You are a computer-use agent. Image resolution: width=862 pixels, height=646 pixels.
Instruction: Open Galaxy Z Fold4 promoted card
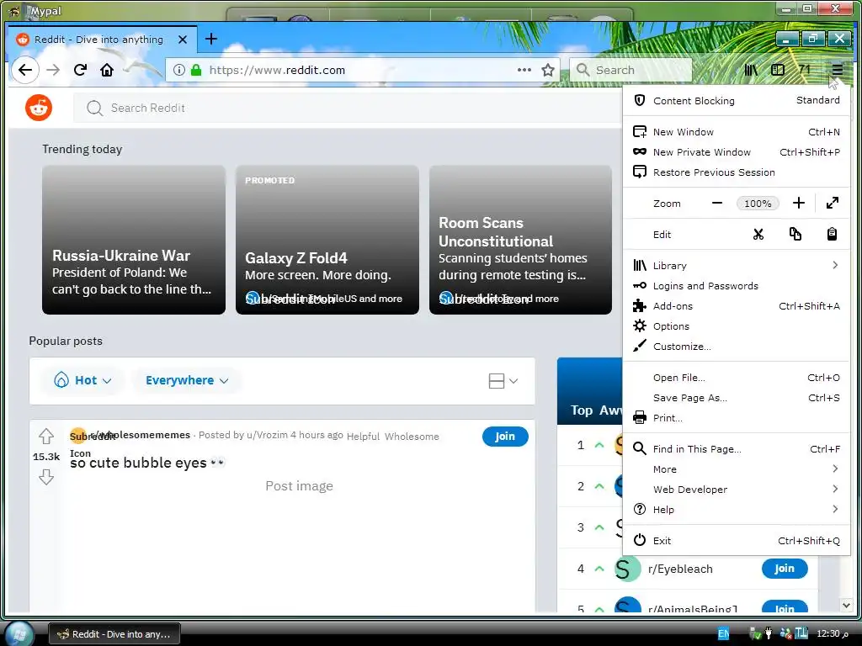(x=327, y=240)
